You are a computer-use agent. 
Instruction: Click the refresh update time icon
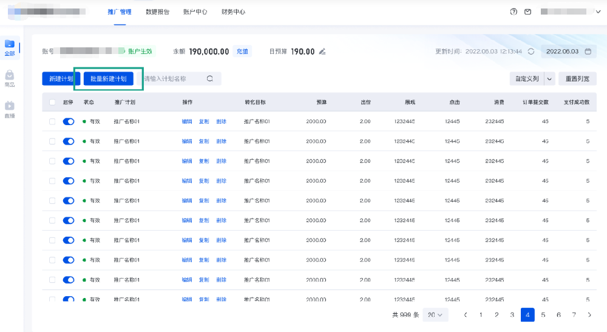tap(531, 52)
